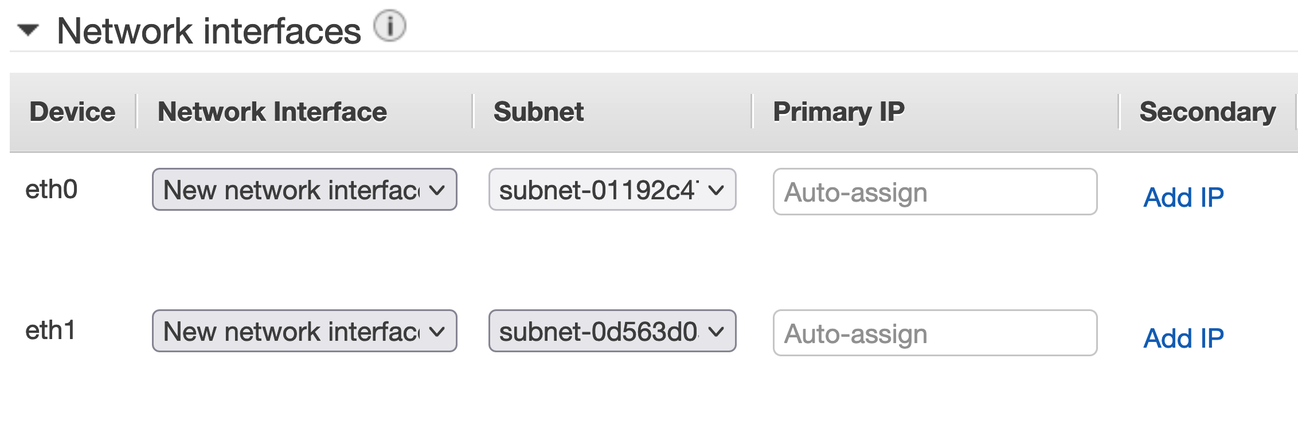Screen dimensions: 1298x425
Task: Click divider between Subnet and Primary IP columns
Action: pos(752,112)
